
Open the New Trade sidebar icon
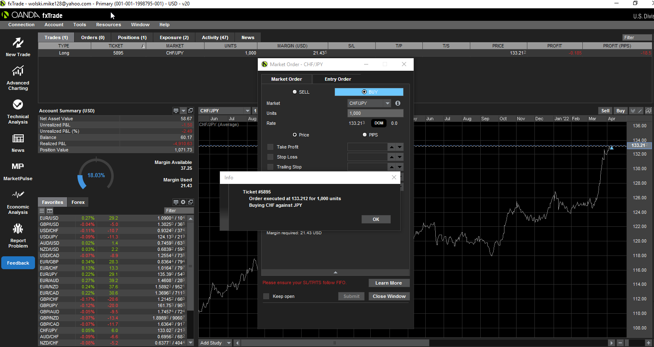pyautogui.click(x=18, y=43)
